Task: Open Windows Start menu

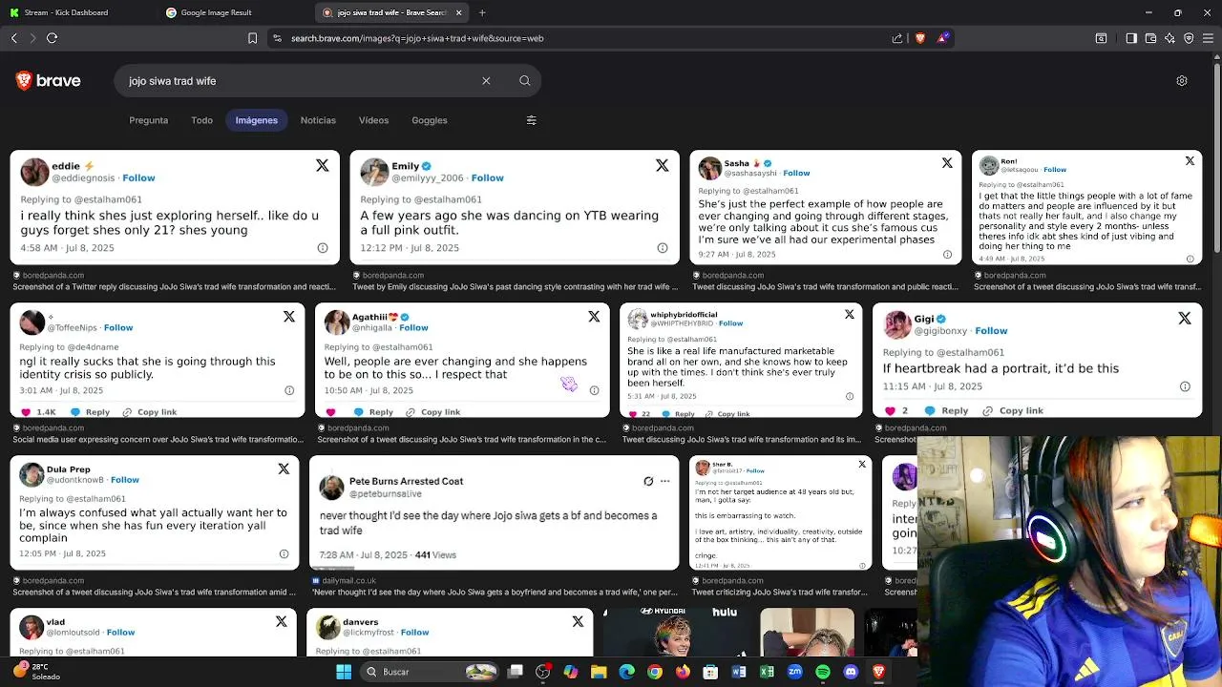Action: [x=344, y=672]
